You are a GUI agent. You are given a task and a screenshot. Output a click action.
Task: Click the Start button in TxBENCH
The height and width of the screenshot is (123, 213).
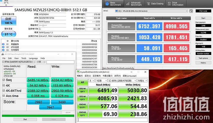[203, 18]
